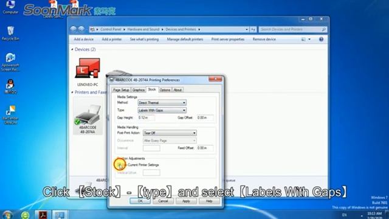Click Remove device in toolbar
The image size is (389, 219).
point(264,39)
